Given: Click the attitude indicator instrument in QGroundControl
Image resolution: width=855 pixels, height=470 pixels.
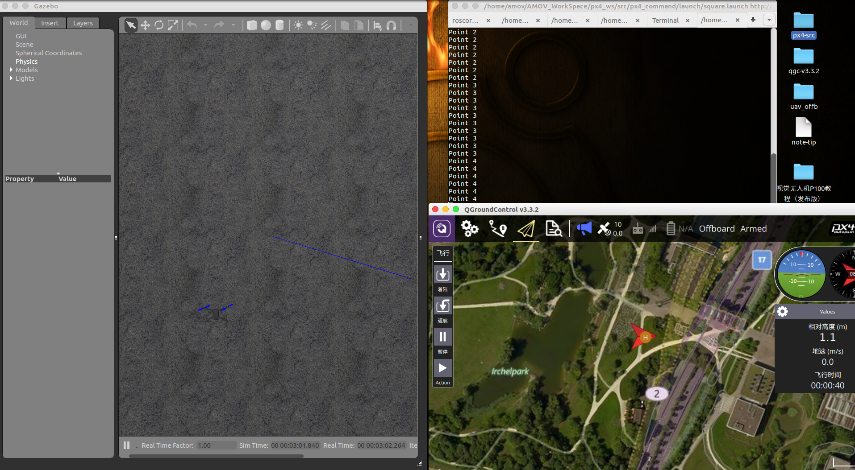Looking at the screenshot, I should coord(801,274).
